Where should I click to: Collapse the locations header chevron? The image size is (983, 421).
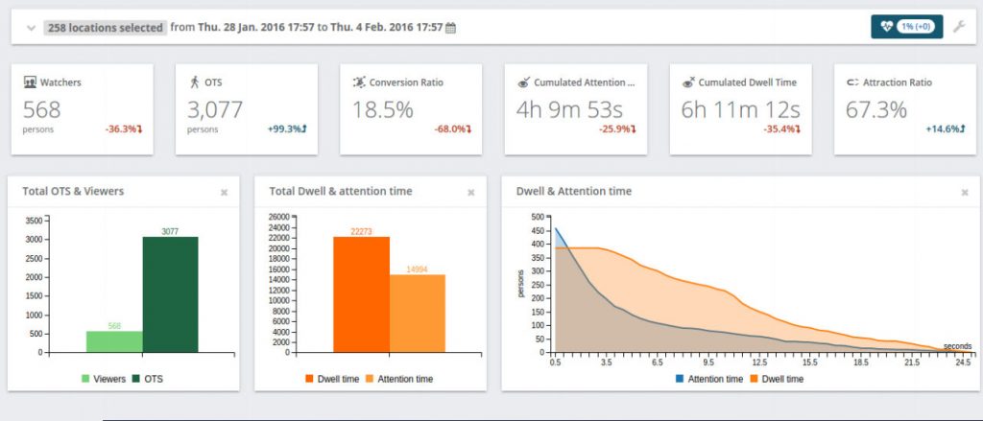click(31, 28)
